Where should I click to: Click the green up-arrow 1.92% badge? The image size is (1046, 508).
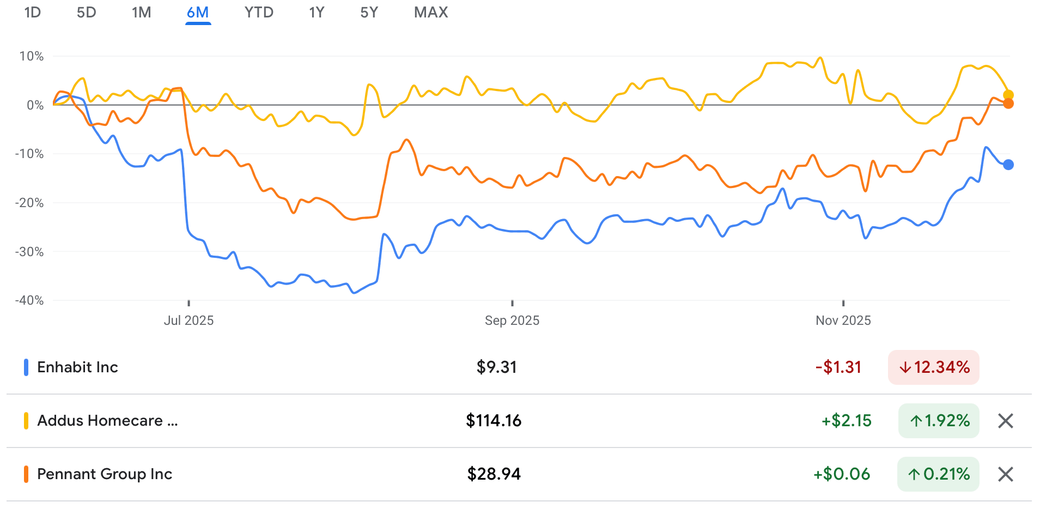click(x=939, y=421)
